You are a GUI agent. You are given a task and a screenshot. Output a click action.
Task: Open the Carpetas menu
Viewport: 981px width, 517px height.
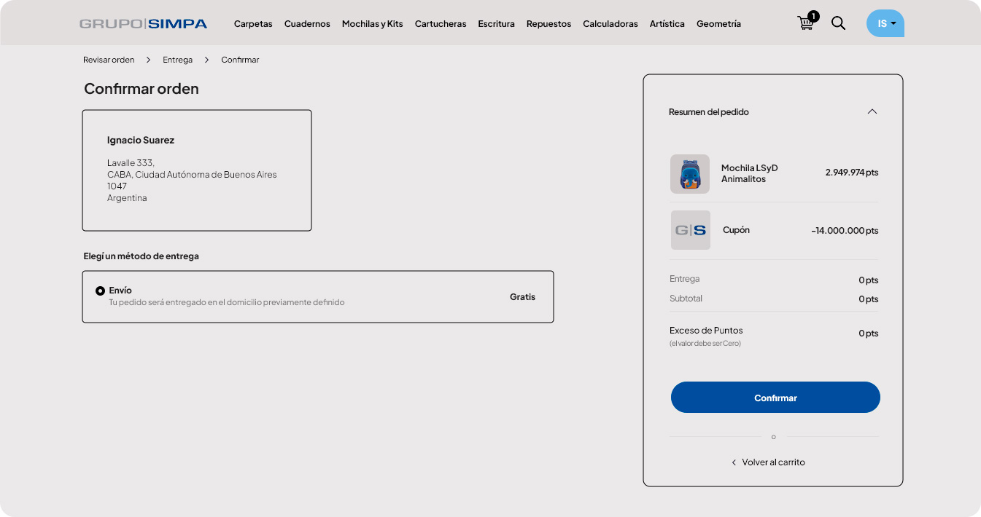[x=253, y=24]
